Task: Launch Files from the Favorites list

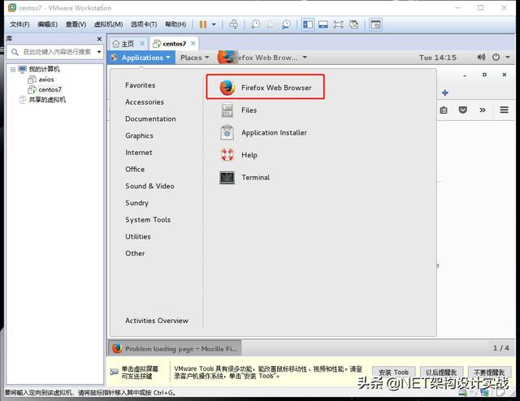Action: (238, 110)
